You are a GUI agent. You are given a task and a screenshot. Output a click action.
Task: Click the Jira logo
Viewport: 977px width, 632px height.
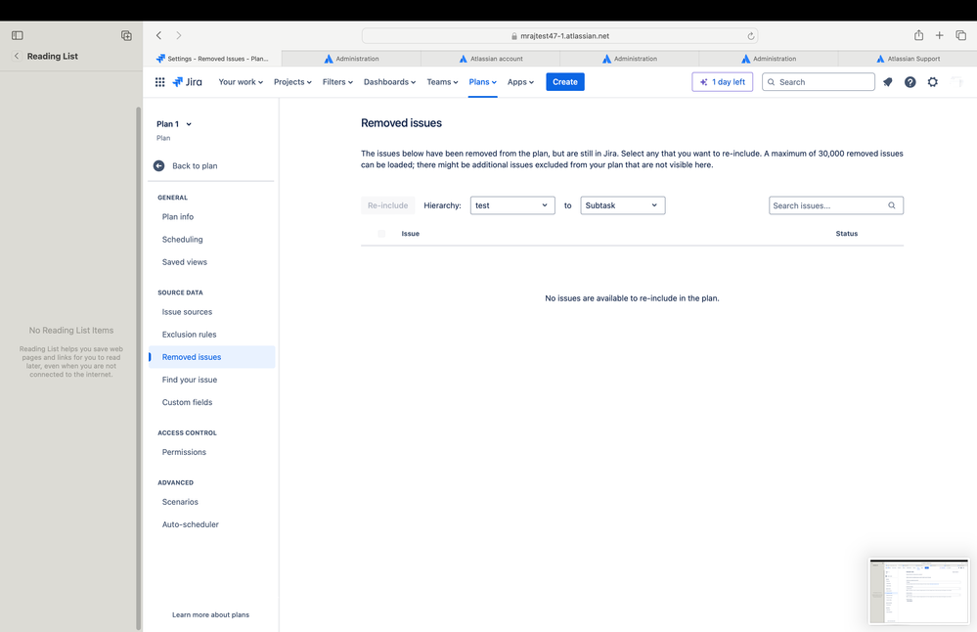pos(187,81)
